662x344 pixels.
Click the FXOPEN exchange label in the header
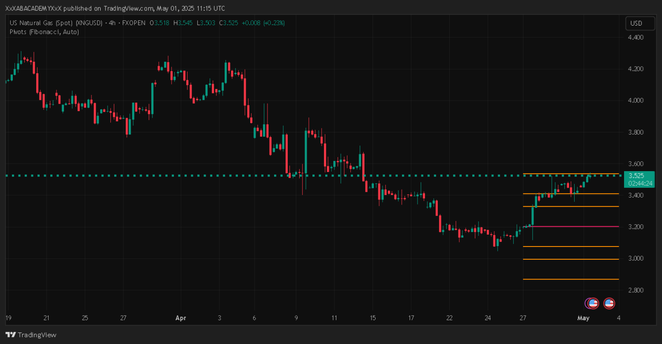click(133, 23)
